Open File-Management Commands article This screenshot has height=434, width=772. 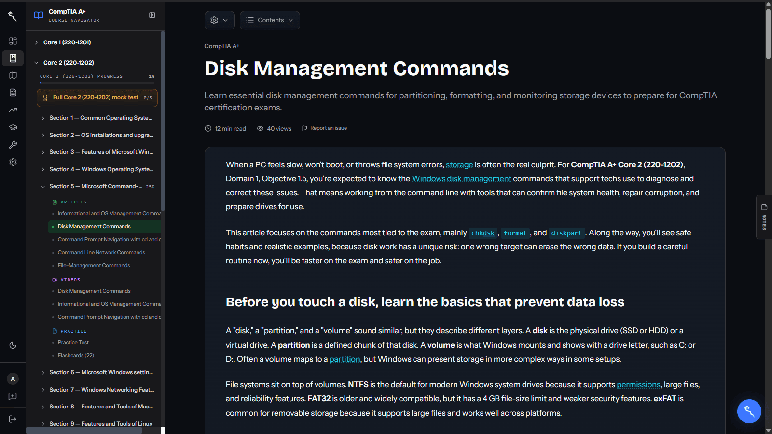tap(94, 265)
